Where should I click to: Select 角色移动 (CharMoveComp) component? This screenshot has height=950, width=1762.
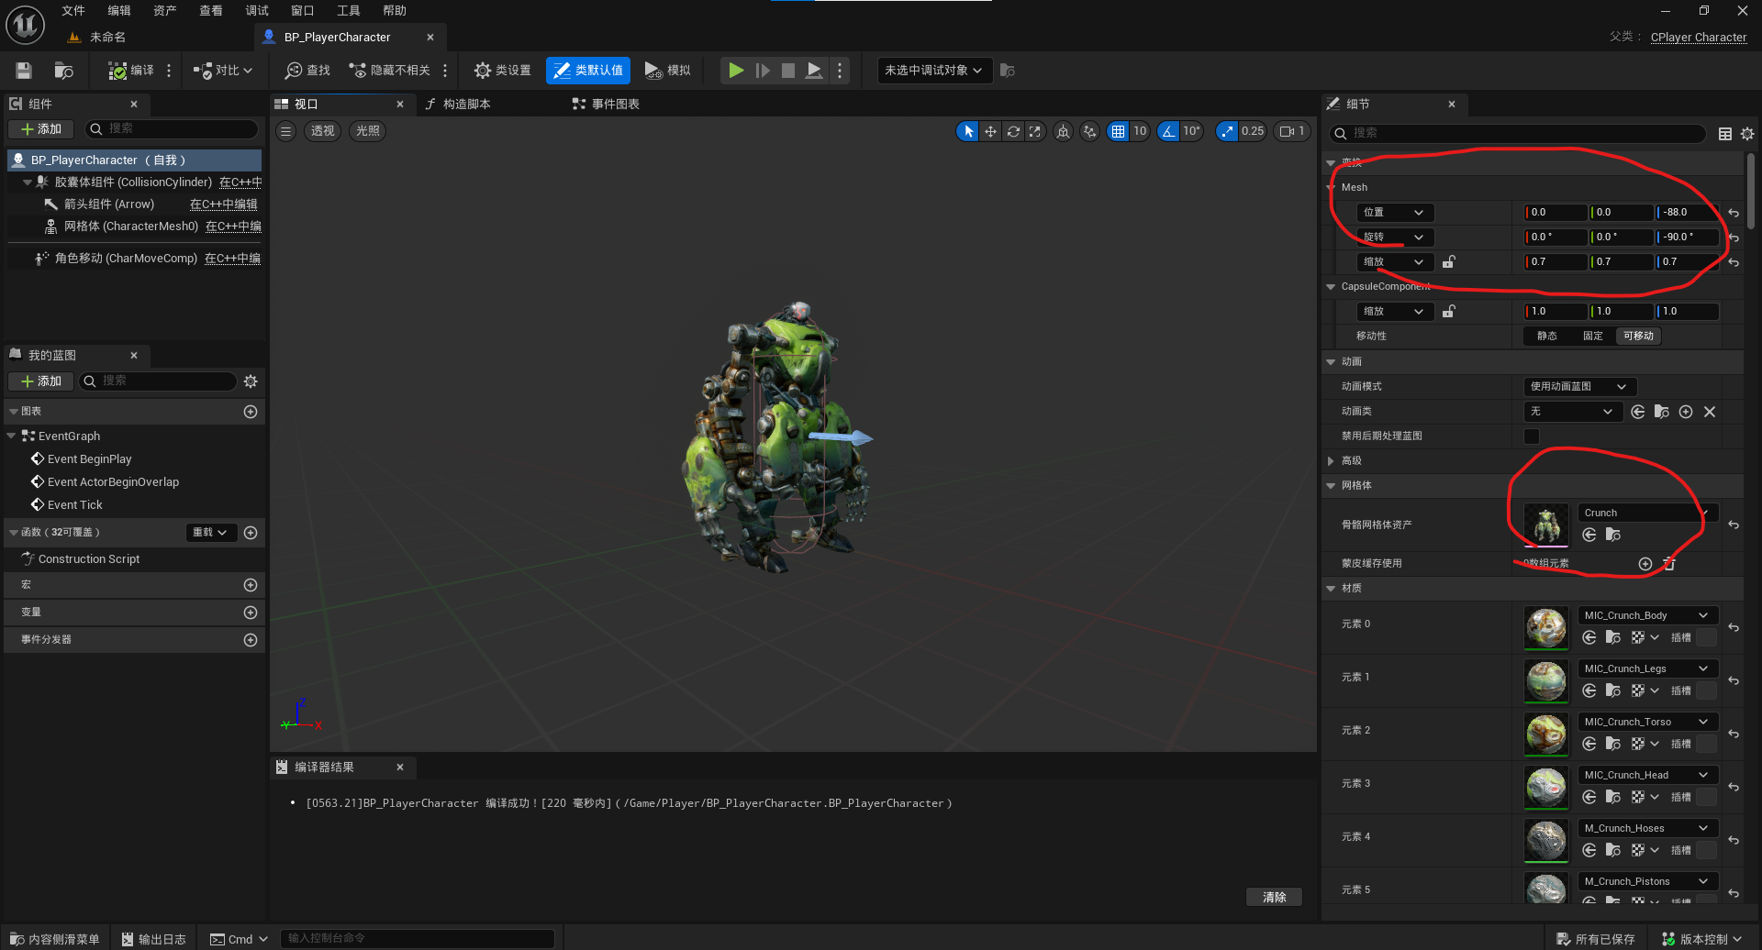pos(126,259)
